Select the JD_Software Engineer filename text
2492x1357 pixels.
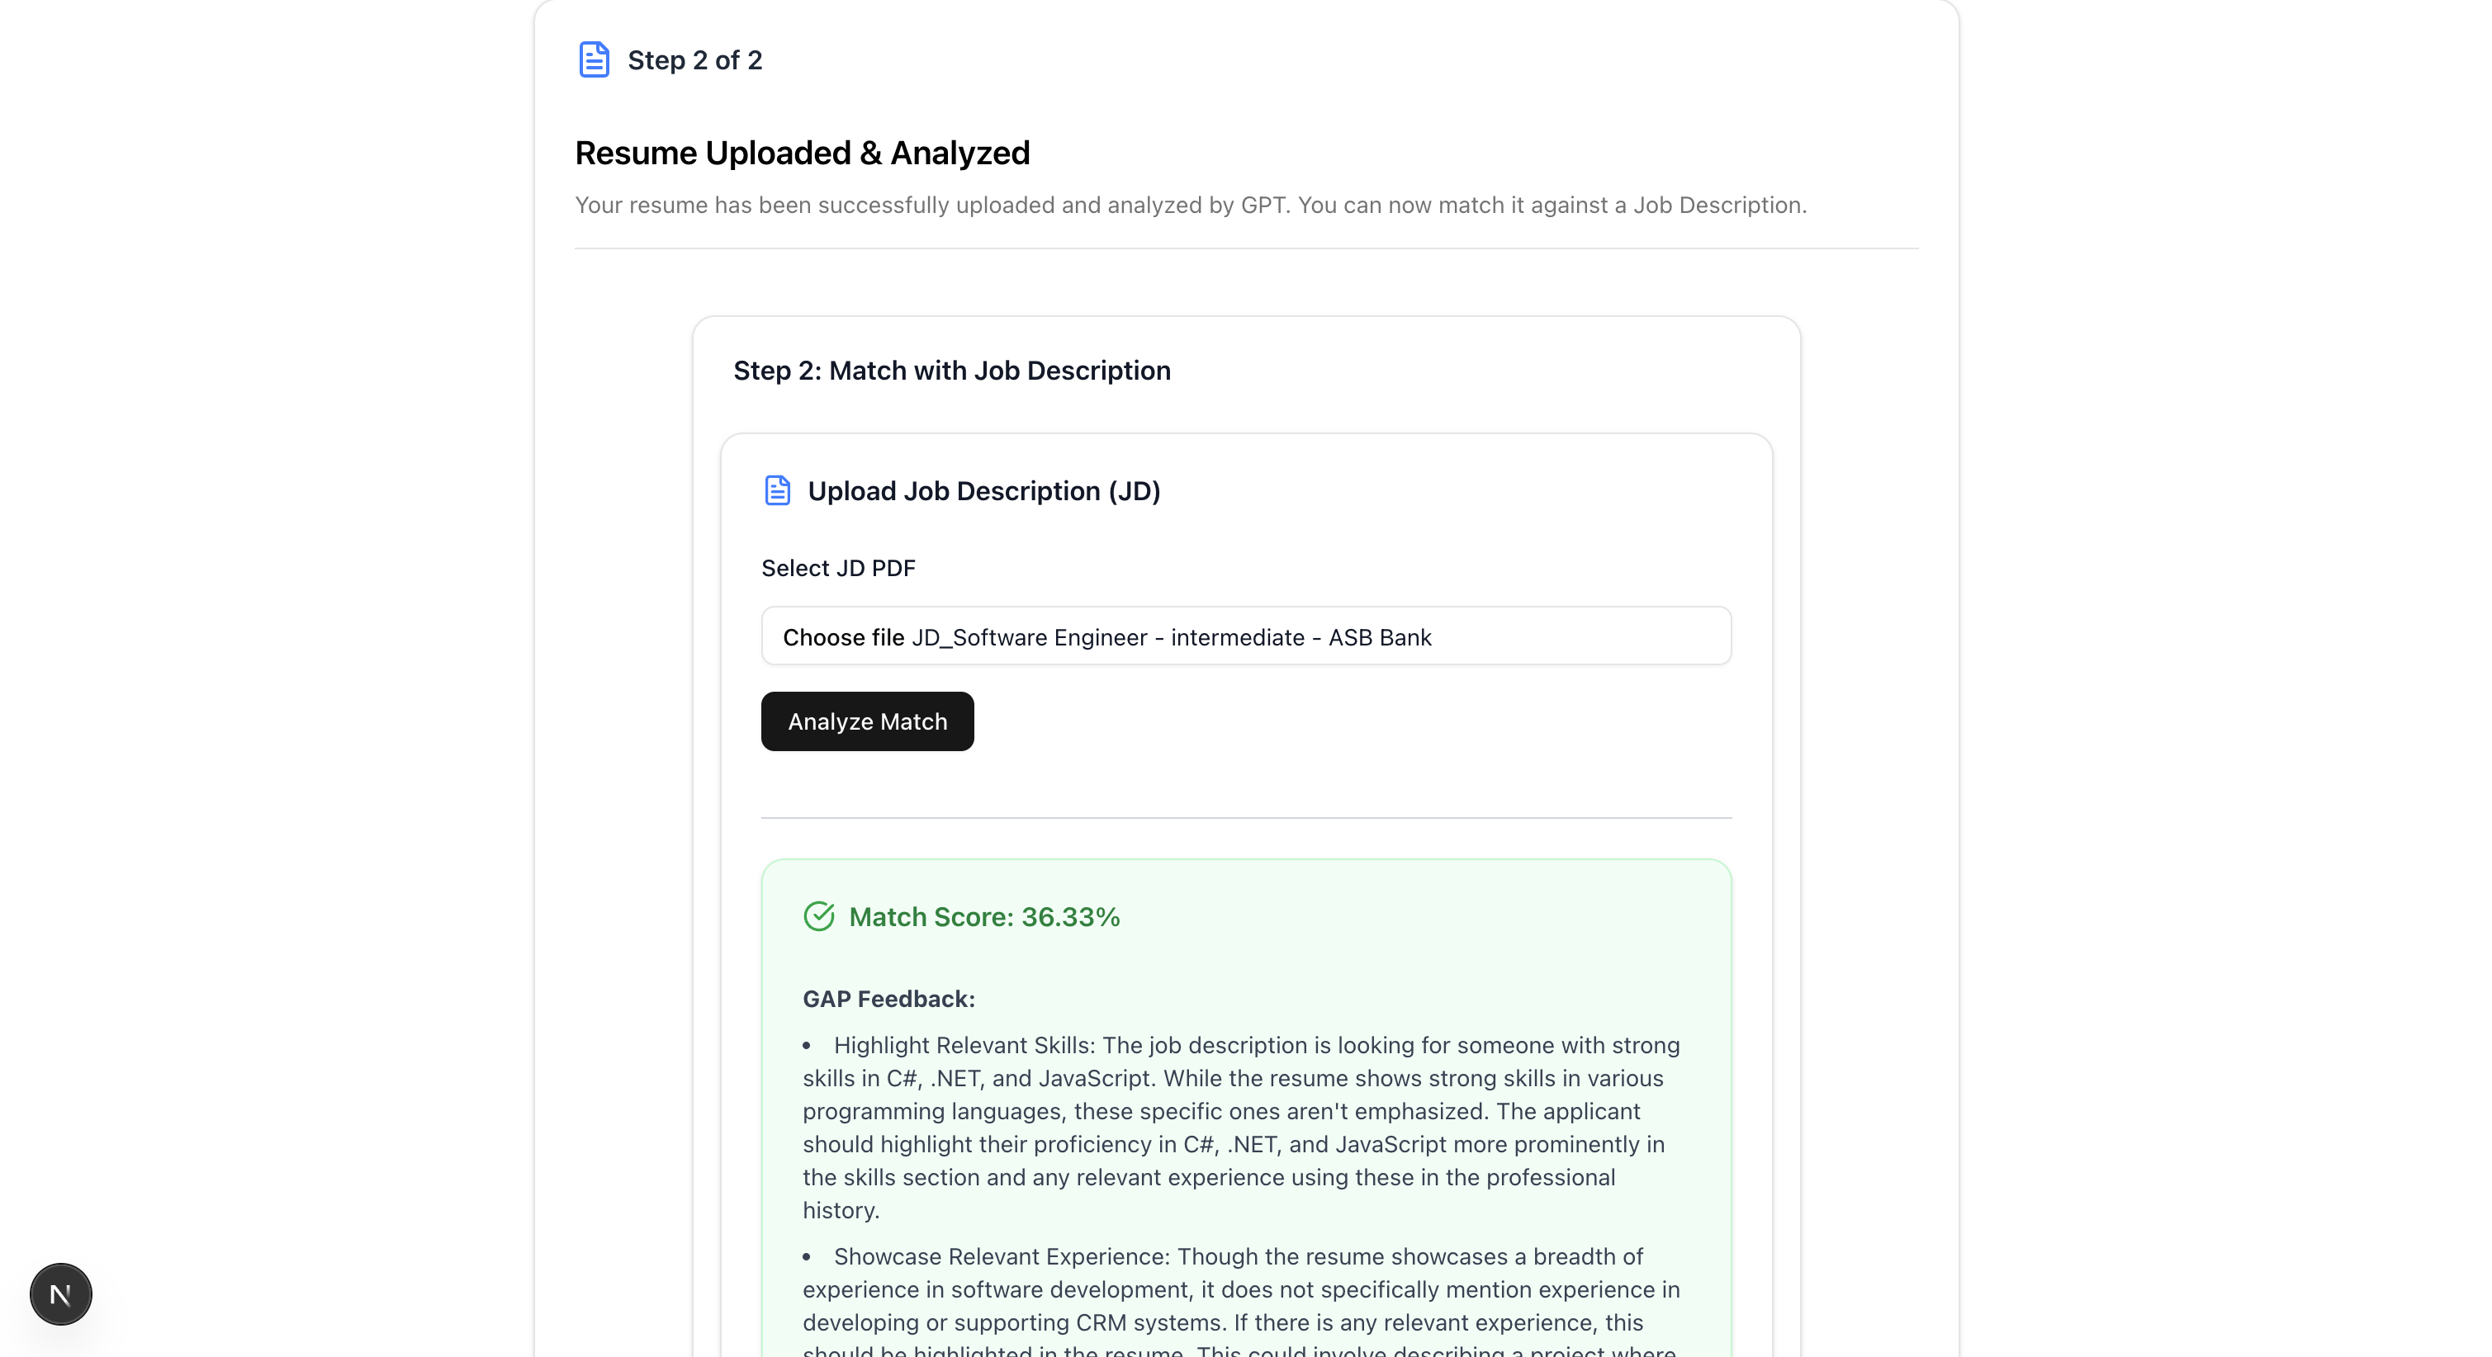pyautogui.click(x=1172, y=637)
